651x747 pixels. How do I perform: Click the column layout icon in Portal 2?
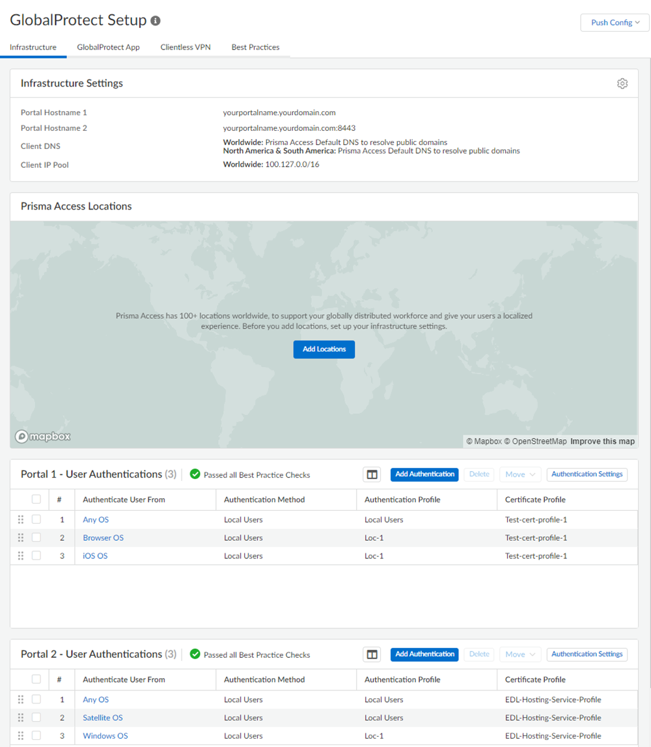tap(372, 655)
